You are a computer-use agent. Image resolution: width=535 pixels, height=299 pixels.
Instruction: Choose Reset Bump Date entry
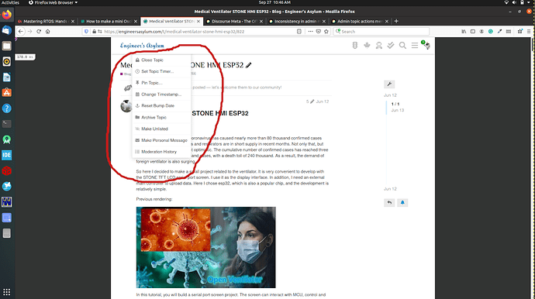(x=161, y=105)
